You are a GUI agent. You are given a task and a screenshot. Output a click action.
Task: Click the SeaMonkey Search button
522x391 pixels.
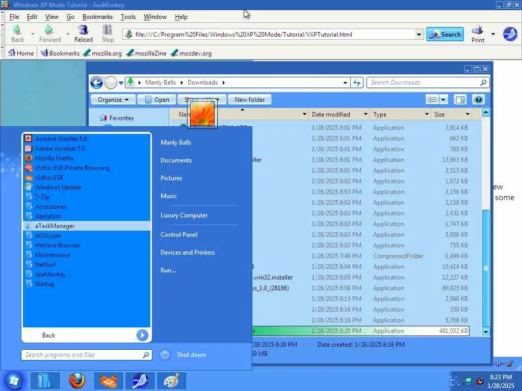(x=445, y=34)
